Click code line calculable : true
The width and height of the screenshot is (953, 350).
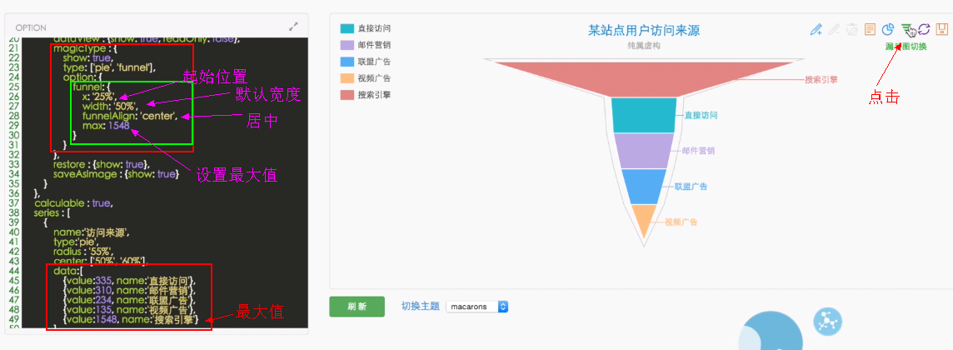pyautogui.click(x=73, y=202)
